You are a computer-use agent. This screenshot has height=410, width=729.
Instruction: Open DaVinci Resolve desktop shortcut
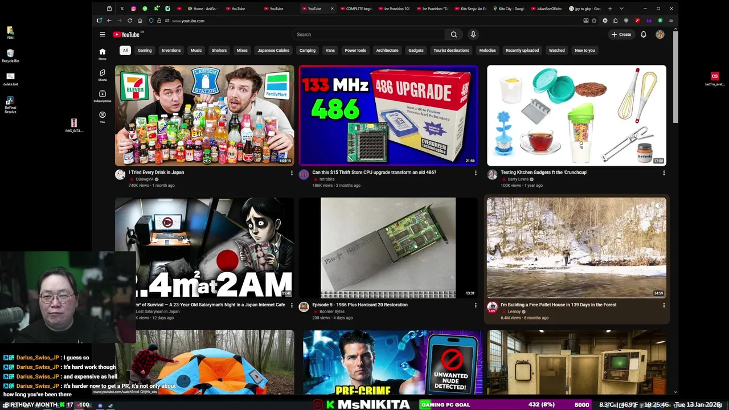click(x=10, y=104)
